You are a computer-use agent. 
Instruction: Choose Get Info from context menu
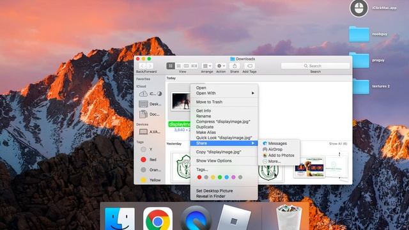tap(224, 111)
